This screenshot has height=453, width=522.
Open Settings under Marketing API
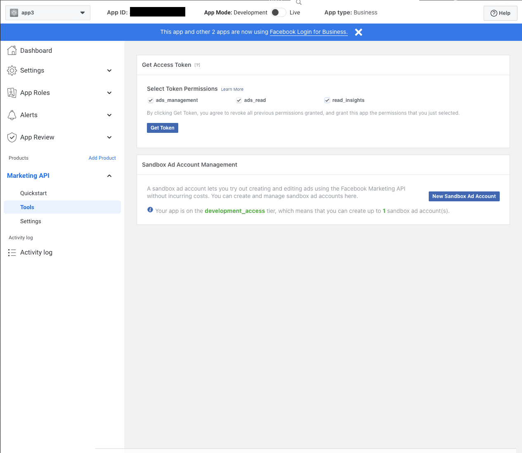coord(31,221)
